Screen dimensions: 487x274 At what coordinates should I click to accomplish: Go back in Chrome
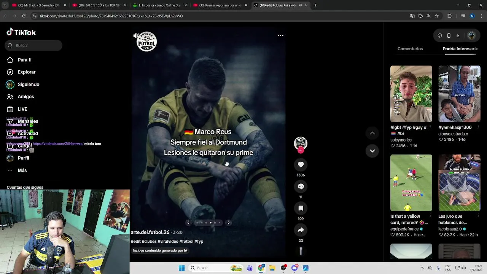pos(5,16)
